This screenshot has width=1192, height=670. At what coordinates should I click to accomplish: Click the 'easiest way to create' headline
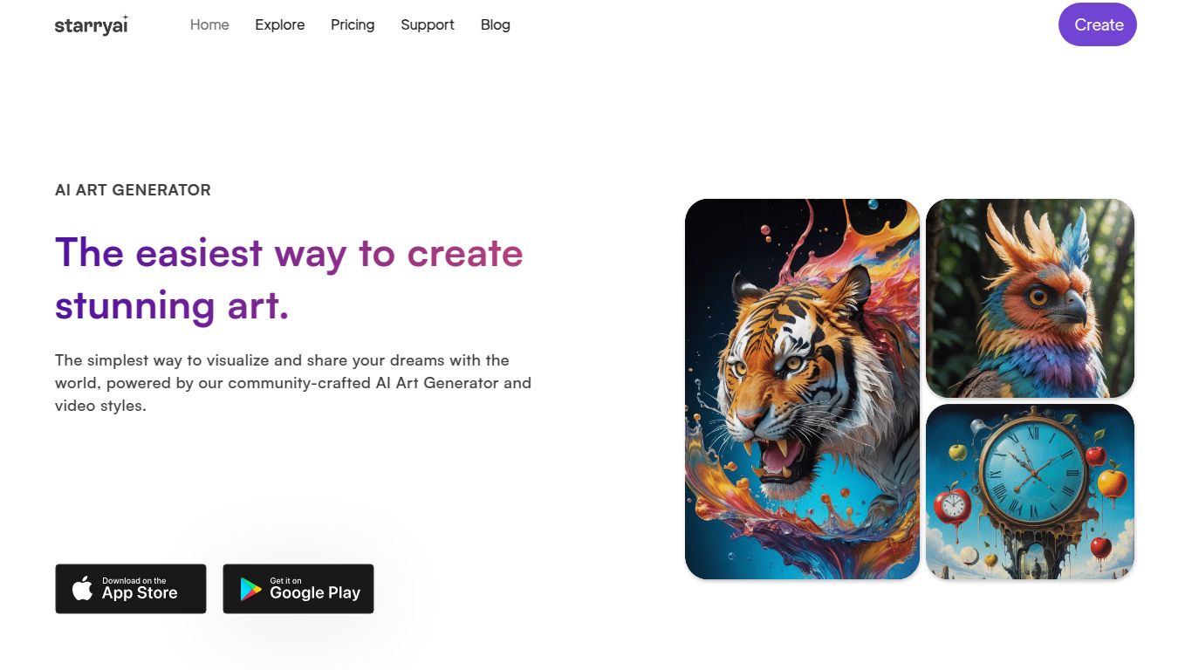tap(289, 253)
